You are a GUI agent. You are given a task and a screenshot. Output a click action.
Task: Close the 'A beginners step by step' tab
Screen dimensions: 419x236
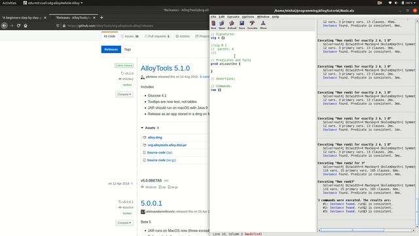[x=45, y=18]
